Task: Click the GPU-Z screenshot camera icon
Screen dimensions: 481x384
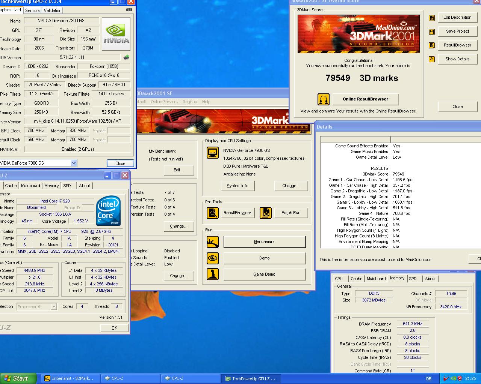Action: pos(129,10)
